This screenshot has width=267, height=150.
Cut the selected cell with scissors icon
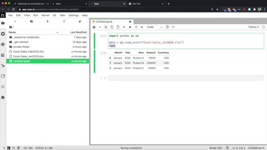pos(106,27)
